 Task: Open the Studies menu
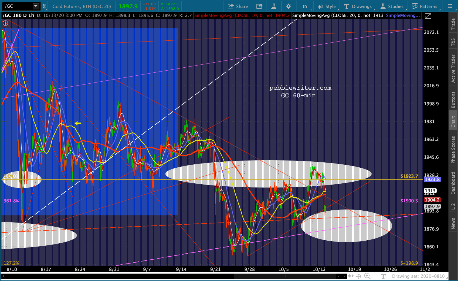(392, 6)
